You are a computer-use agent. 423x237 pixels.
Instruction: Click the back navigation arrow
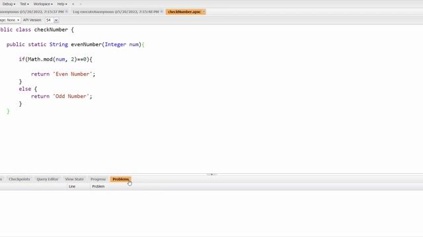tap(73, 4)
